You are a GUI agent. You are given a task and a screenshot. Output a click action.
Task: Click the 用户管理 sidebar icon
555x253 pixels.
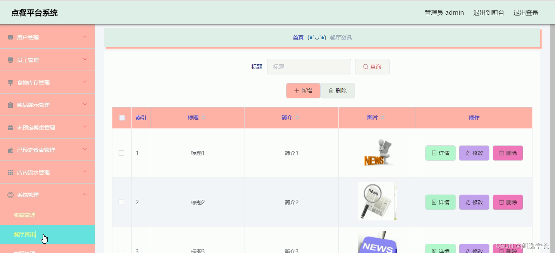[10, 38]
